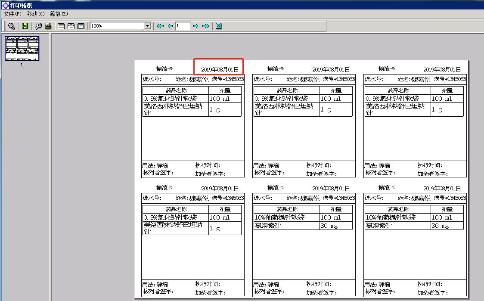Click the print preview window title icon
This screenshot has width=484, height=301.
(x=5, y=5)
